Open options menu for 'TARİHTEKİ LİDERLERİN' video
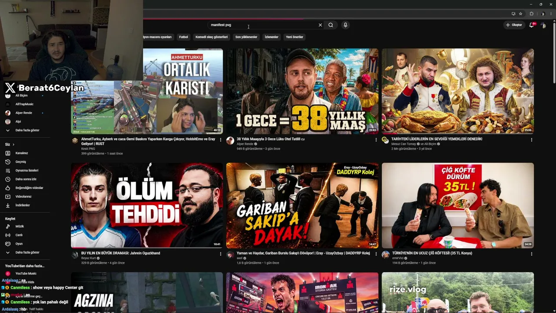 [x=531, y=140]
